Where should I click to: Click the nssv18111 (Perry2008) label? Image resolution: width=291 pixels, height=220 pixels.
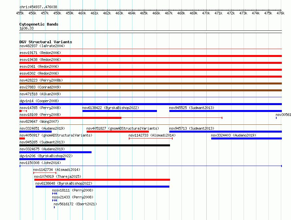click(73, 190)
